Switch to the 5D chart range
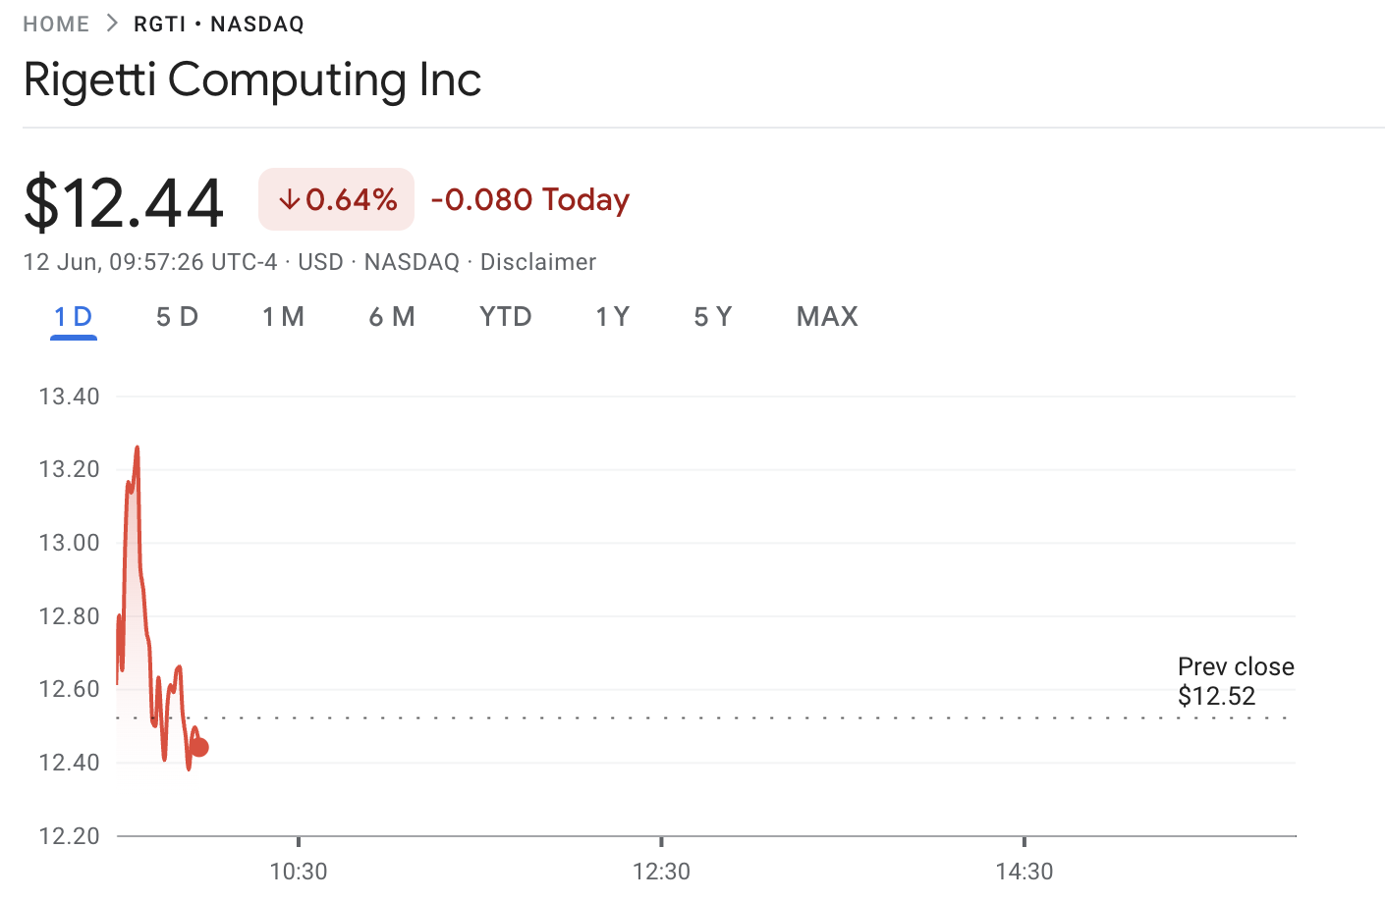The height and width of the screenshot is (901, 1385). point(178,317)
